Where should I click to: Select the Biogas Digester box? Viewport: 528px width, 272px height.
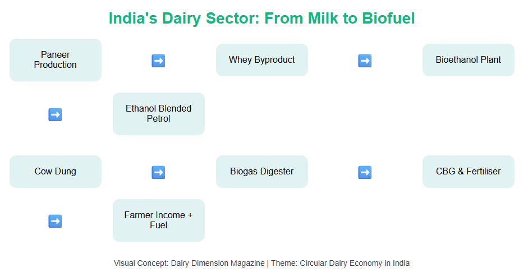[x=262, y=172]
